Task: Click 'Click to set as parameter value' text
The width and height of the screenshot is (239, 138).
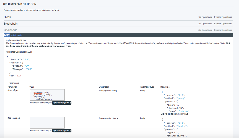Action: pos(174,114)
